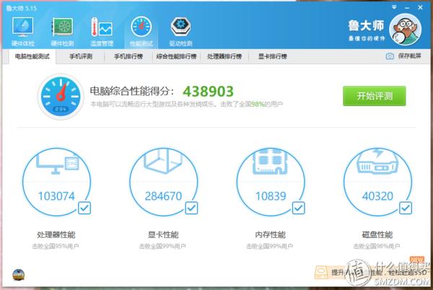This screenshot has height=290, width=433.
Task: Switch to the 电脑性能测试 tab
Action: [32, 56]
